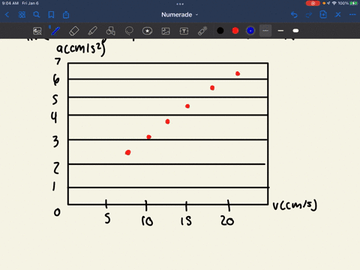This screenshot has width=360, height=270.
Task: Select the Highlighter tool
Action: (x=92, y=31)
